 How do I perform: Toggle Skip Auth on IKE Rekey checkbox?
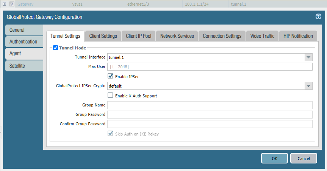click(110, 133)
